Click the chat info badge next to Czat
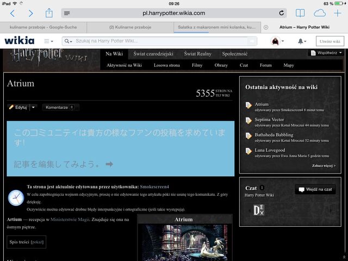Screen dimensions: 348x261 click(x=262, y=188)
